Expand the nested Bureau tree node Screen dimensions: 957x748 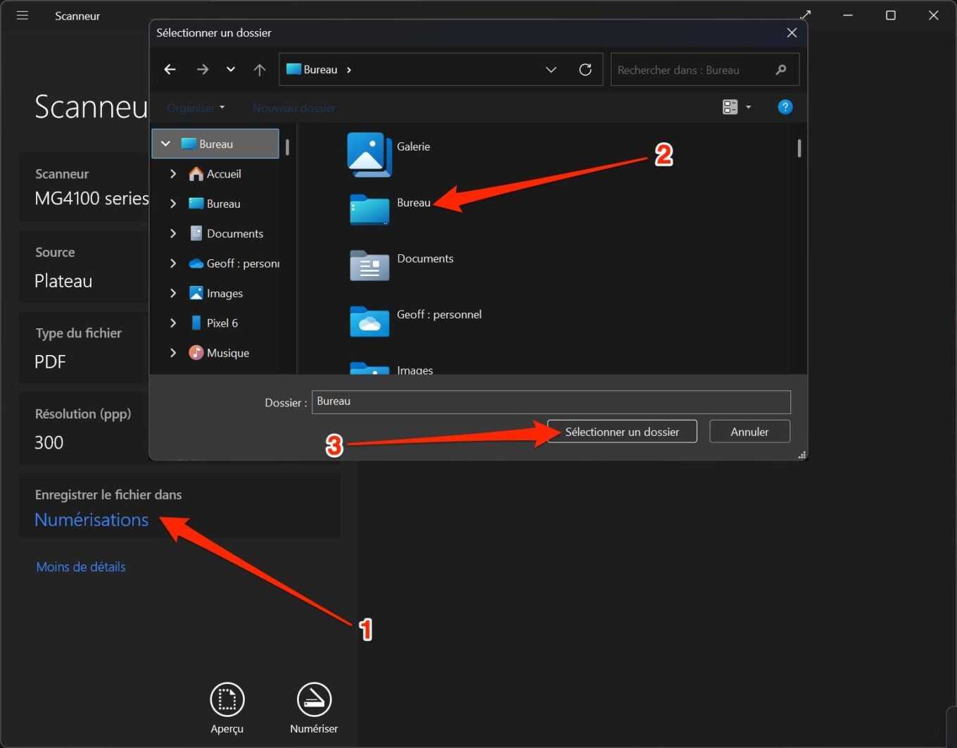point(173,204)
